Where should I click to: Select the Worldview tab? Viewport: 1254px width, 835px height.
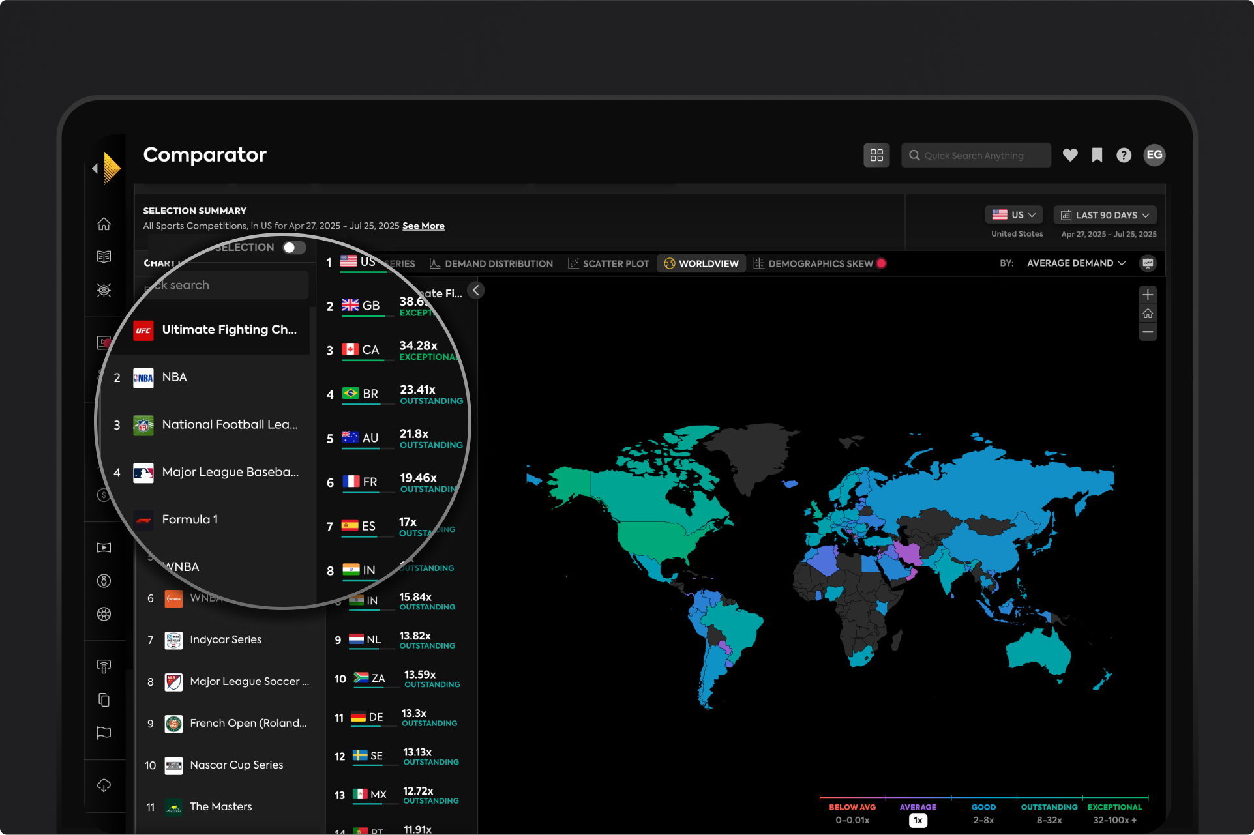point(701,264)
